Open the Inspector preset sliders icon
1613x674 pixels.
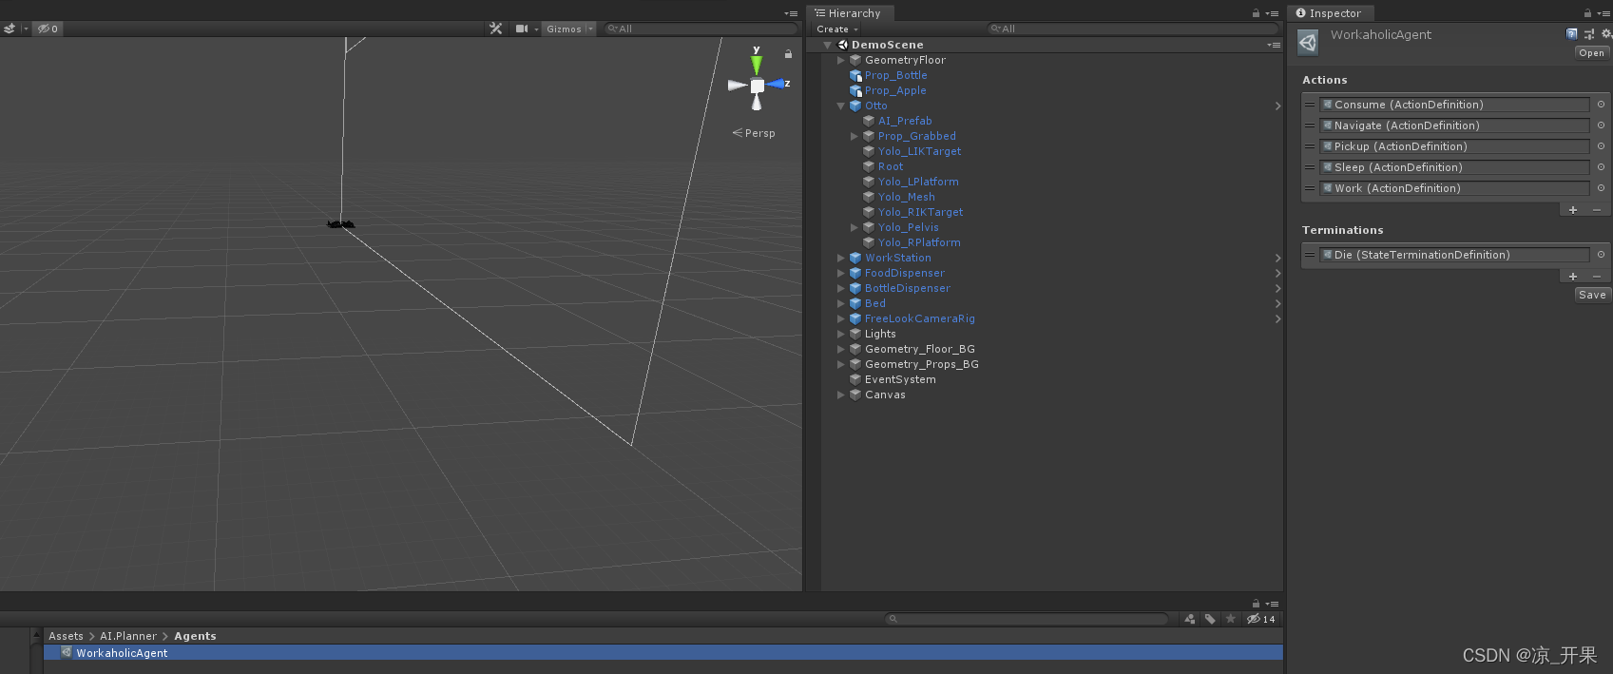(1588, 33)
